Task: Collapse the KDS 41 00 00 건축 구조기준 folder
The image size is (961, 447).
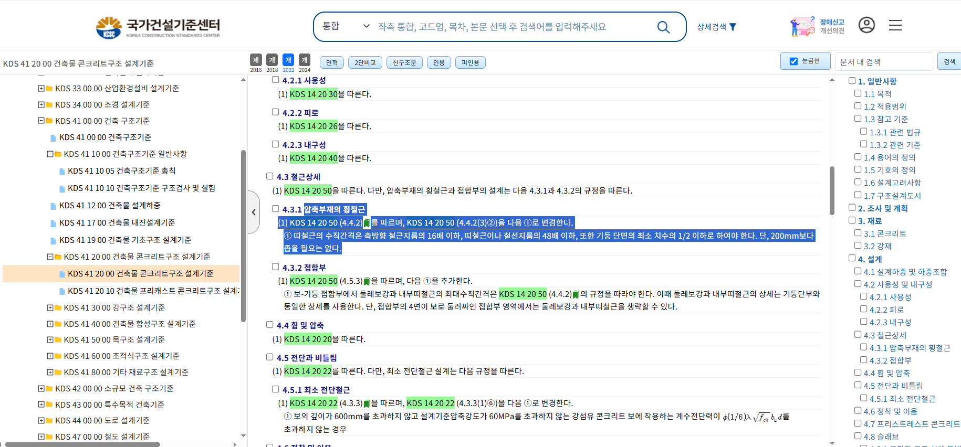Action: coord(41,121)
